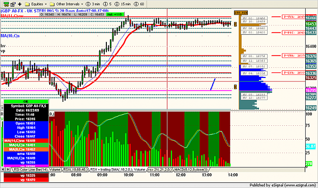This screenshot has width=318, height=188.
Task: Switch chart to 60 interval
Action: 139,4
